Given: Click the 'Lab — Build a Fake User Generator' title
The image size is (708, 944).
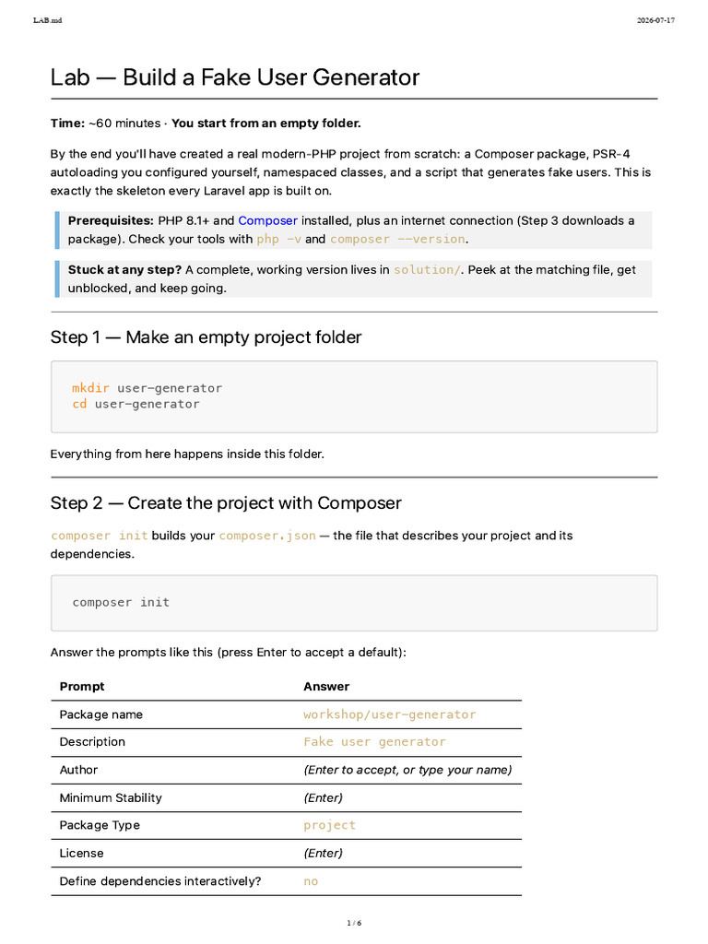Looking at the screenshot, I should (x=235, y=77).
